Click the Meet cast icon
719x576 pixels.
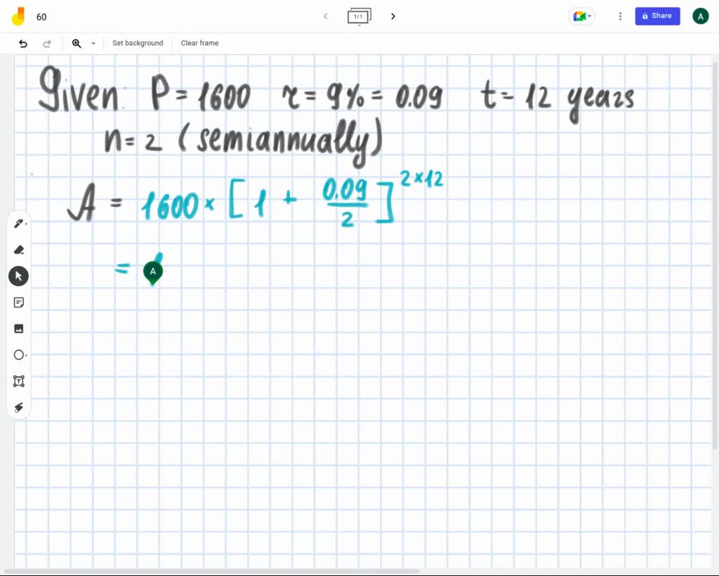point(577,15)
